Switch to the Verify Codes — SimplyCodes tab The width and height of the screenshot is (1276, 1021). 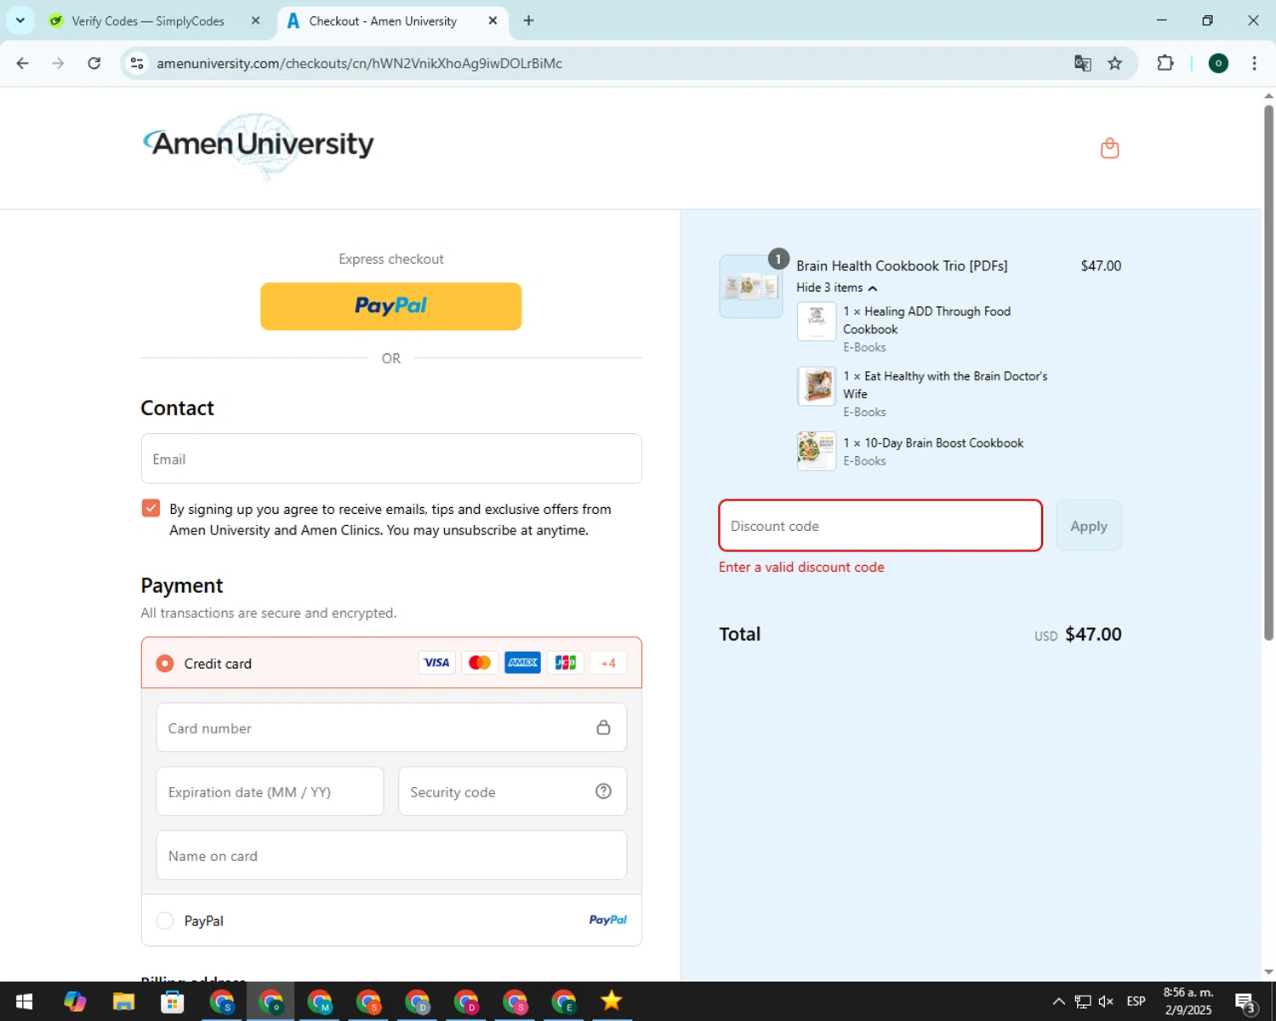pyautogui.click(x=148, y=20)
